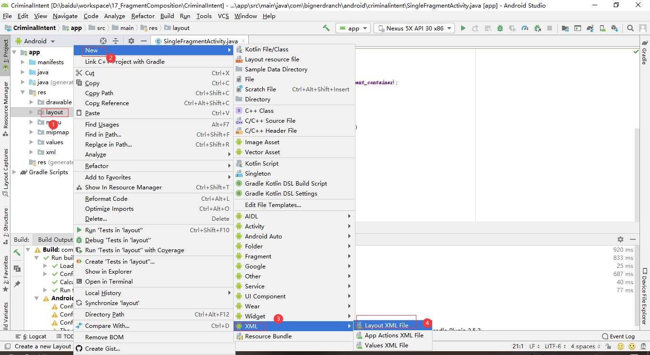Image resolution: width=650 pixels, height=355 pixels.
Task: Collapse the app module tree node
Action: [14, 52]
